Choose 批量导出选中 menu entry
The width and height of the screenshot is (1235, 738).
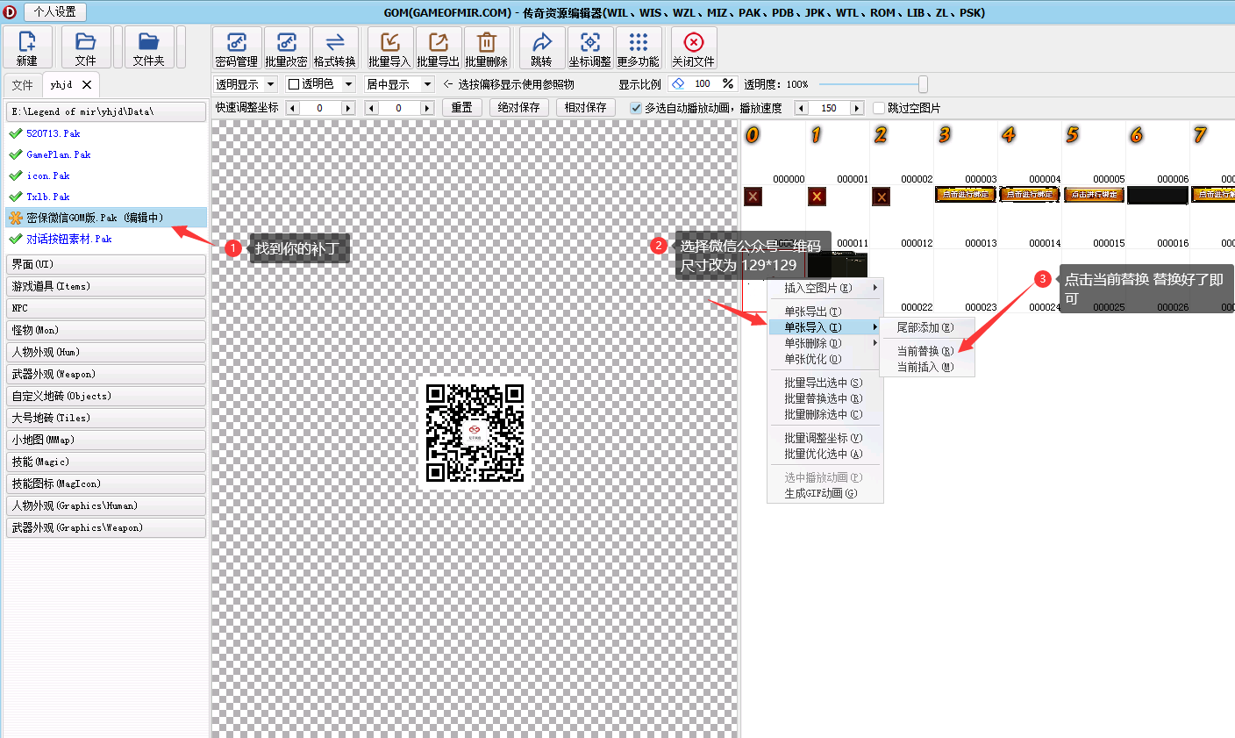pos(825,383)
